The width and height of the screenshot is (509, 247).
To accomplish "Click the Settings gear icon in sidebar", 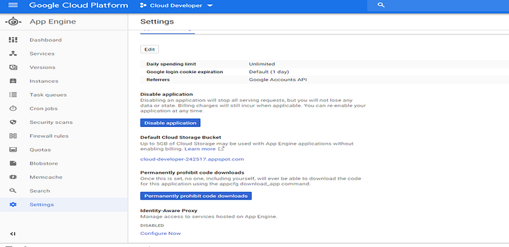I will [x=13, y=204].
